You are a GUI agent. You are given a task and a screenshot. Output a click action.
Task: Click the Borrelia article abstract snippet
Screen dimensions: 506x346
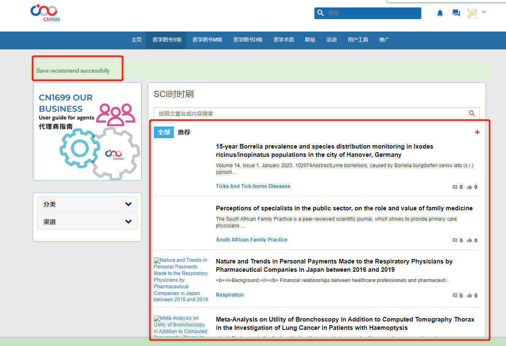345,168
